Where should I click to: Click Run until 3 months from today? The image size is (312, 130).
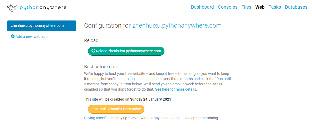(116, 109)
